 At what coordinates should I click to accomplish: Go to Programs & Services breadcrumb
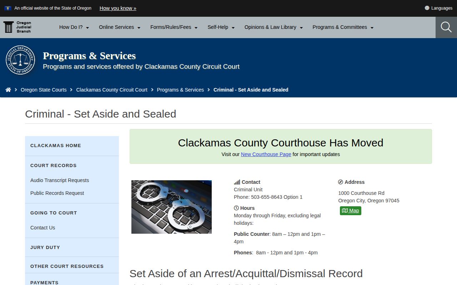coord(180,90)
